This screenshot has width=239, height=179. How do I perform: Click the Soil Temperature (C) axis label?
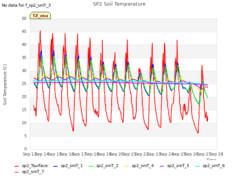coord(5,85)
